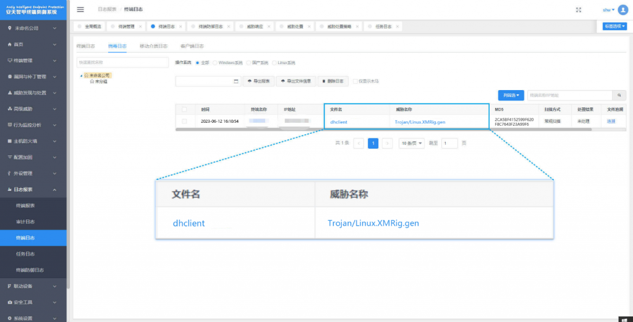633x322 pixels.
Task: Click the icon beside 高级威胁
Action: click(x=9, y=109)
